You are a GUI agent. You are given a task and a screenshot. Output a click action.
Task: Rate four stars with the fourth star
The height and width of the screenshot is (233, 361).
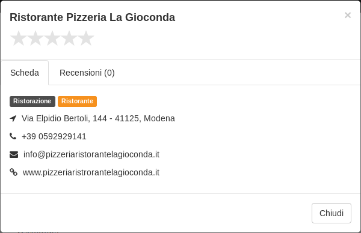click(x=69, y=38)
